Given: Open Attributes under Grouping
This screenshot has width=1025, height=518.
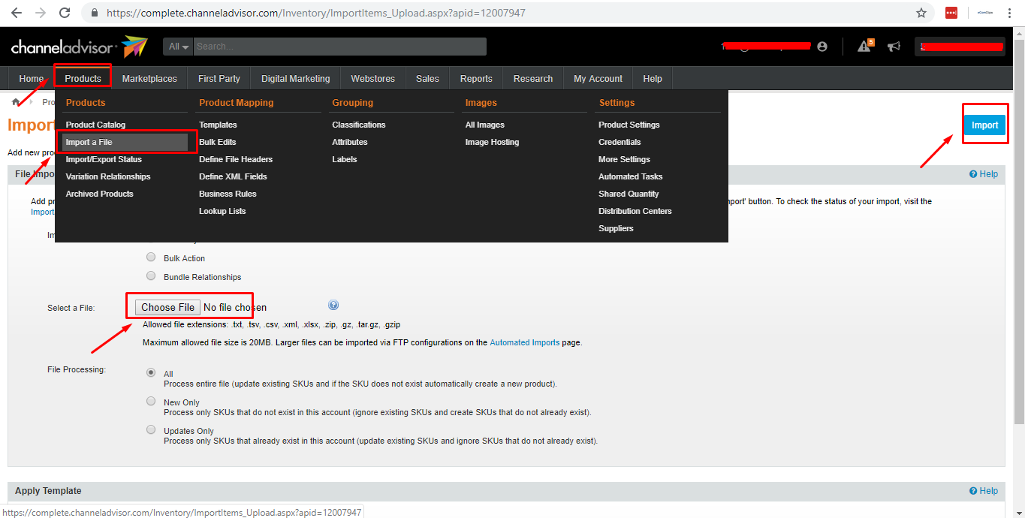Looking at the screenshot, I should click(x=350, y=142).
